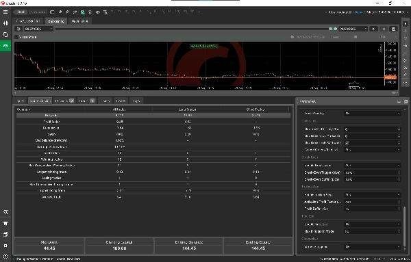
Task: Click the Activation Profit Factor value field
Action: point(372,202)
